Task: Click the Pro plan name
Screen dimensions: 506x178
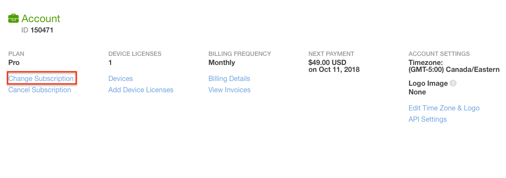Action: (14, 63)
